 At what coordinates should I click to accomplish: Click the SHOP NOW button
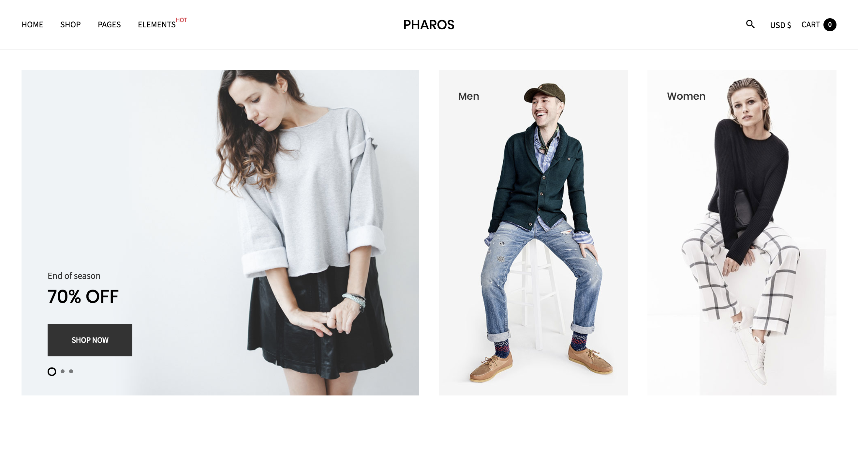(x=89, y=340)
